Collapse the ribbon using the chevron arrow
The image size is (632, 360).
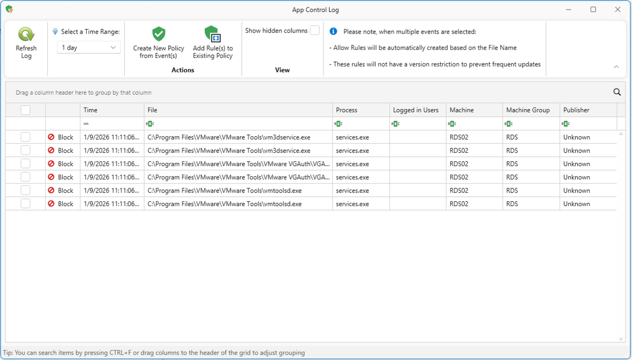(617, 67)
